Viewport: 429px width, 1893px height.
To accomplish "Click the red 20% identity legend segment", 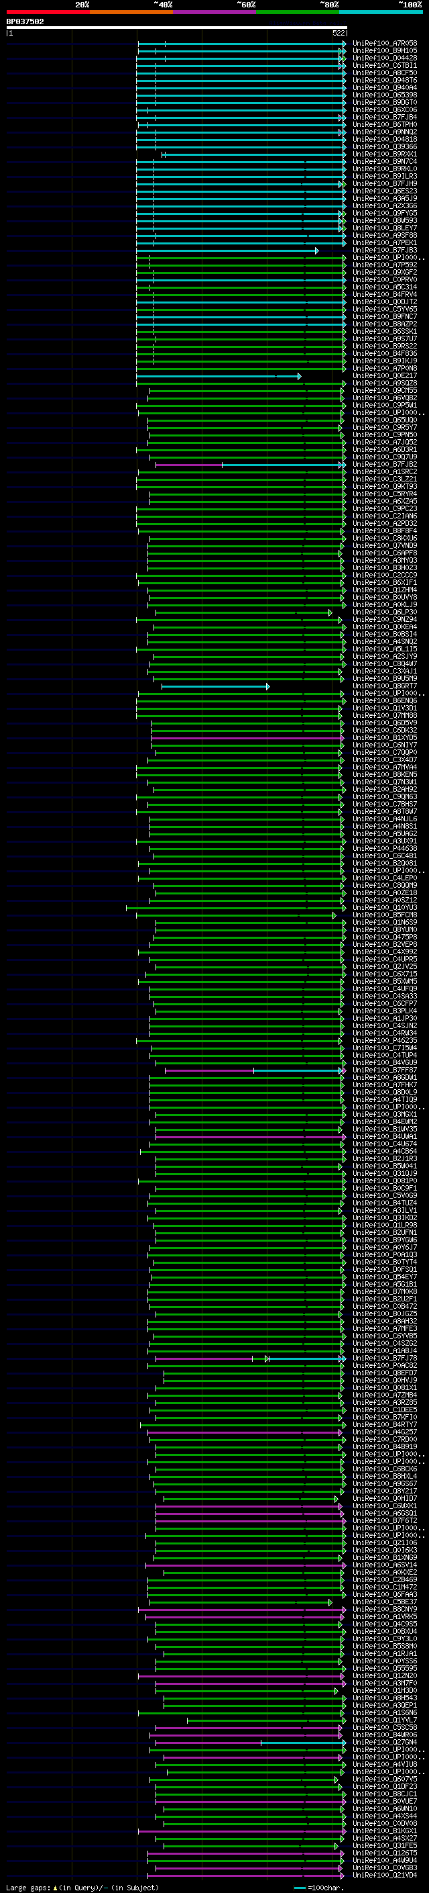I will 48,12.
